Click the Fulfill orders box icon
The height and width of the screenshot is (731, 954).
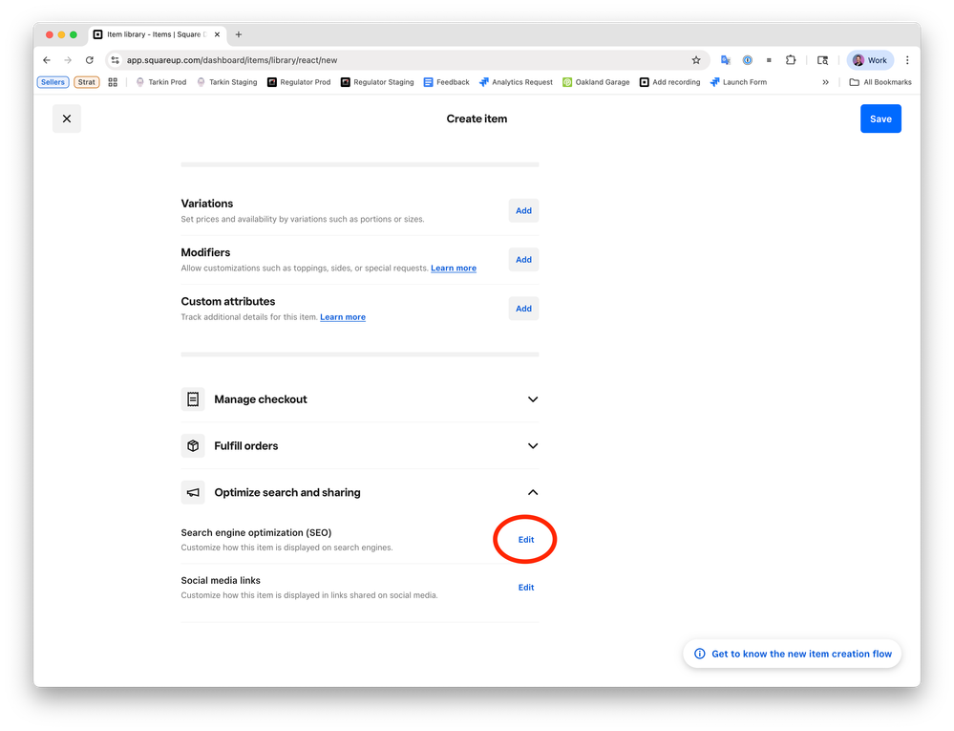pyautogui.click(x=193, y=446)
